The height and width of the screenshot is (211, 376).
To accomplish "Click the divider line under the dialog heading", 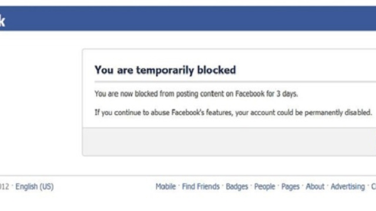I will tap(235, 82).
